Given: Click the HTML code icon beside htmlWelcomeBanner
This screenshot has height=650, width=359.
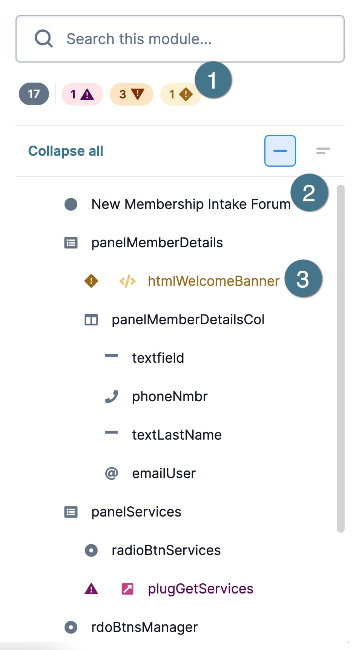Looking at the screenshot, I should pos(127,281).
